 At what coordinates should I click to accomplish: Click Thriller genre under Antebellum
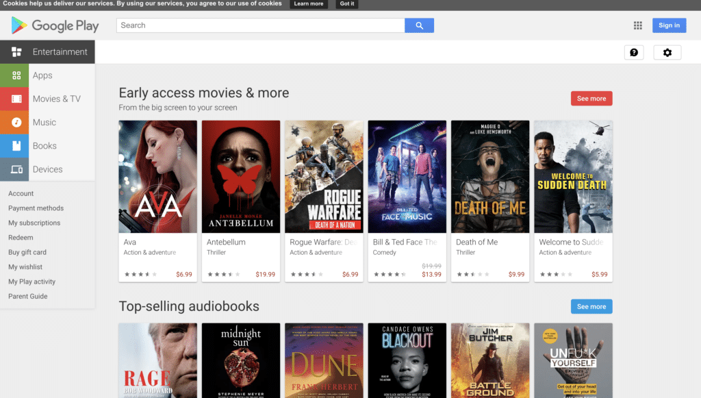(216, 253)
